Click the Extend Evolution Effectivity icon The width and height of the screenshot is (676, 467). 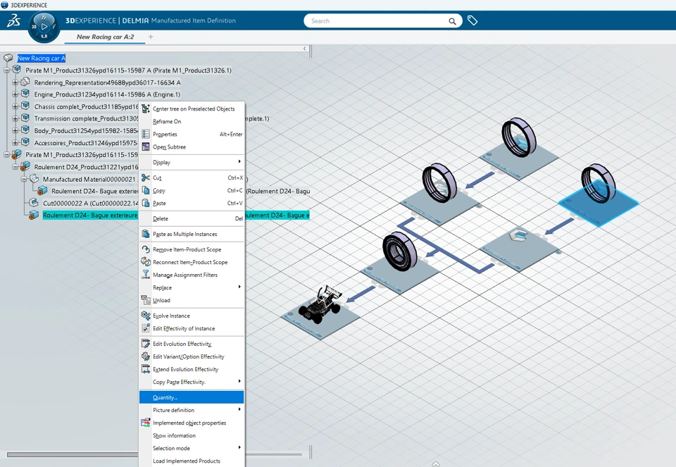coord(146,369)
